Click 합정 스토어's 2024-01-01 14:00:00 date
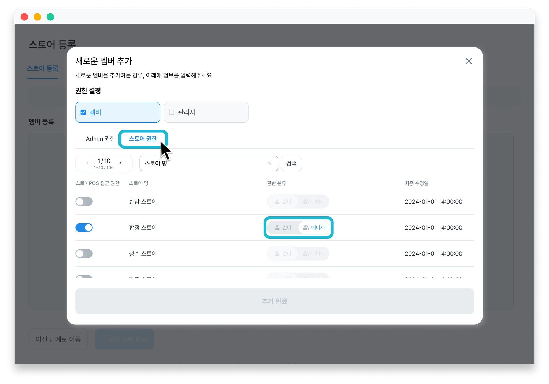This screenshot has width=549, height=384. pyautogui.click(x=433, y=227)
